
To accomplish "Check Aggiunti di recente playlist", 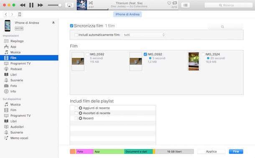I will click(76, 108).
